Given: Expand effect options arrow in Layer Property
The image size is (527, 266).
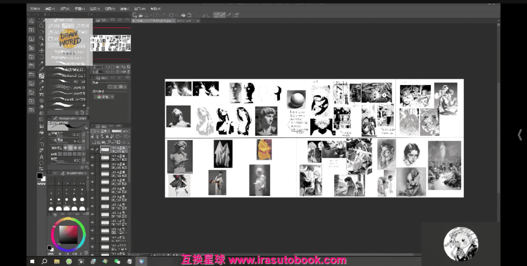Looking at the screenshot, I should (x=126, y=86).
